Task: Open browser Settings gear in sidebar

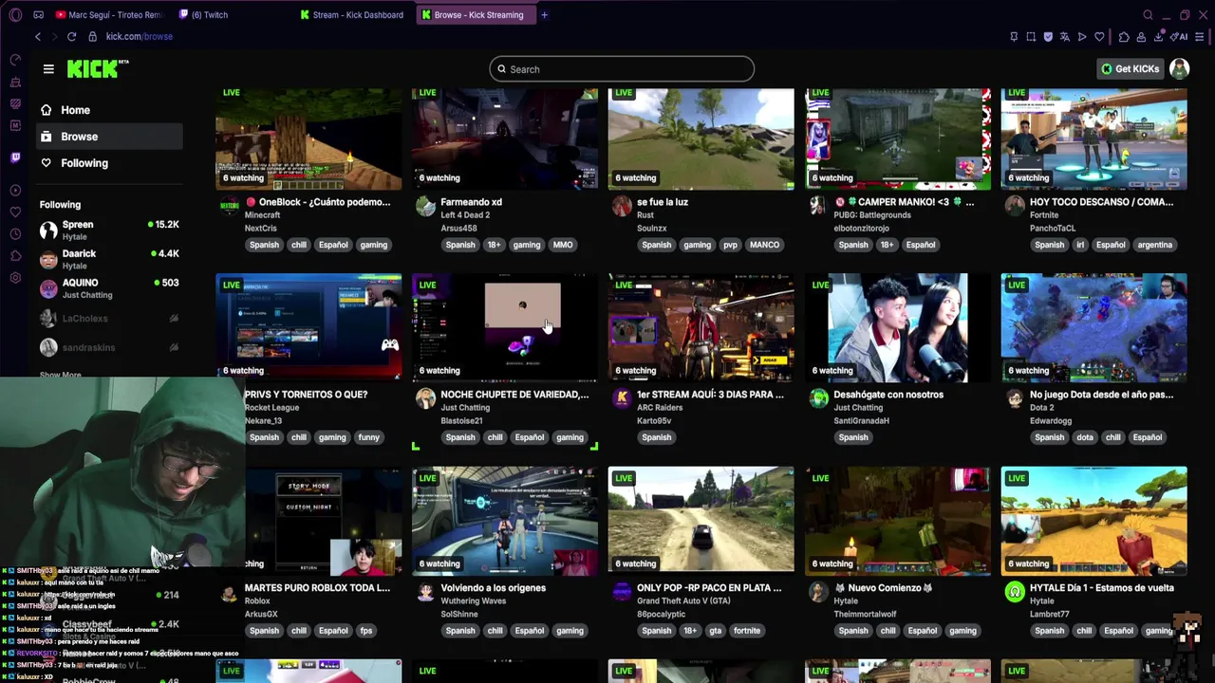Action: [15, 278]
